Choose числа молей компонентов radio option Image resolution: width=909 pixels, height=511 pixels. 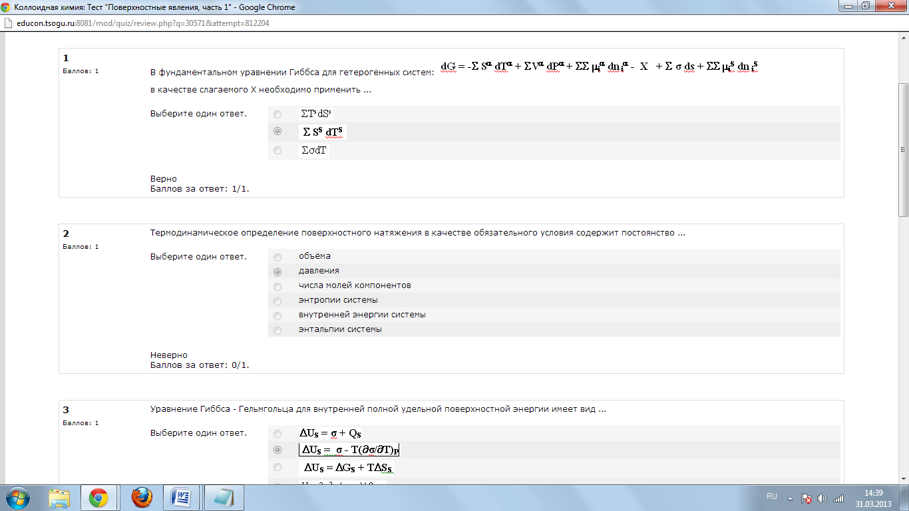(x=277, y=286)
